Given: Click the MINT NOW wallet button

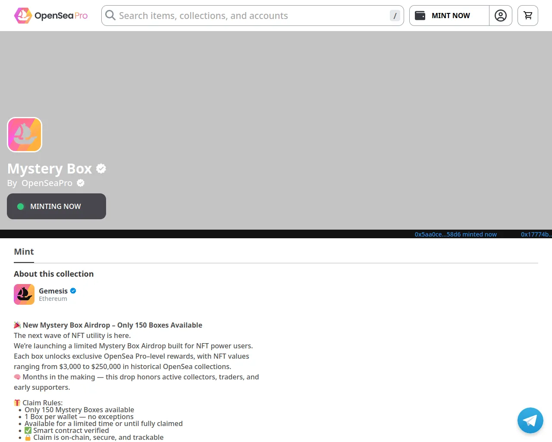Looking at the screenshot, I should pos(449,16).
